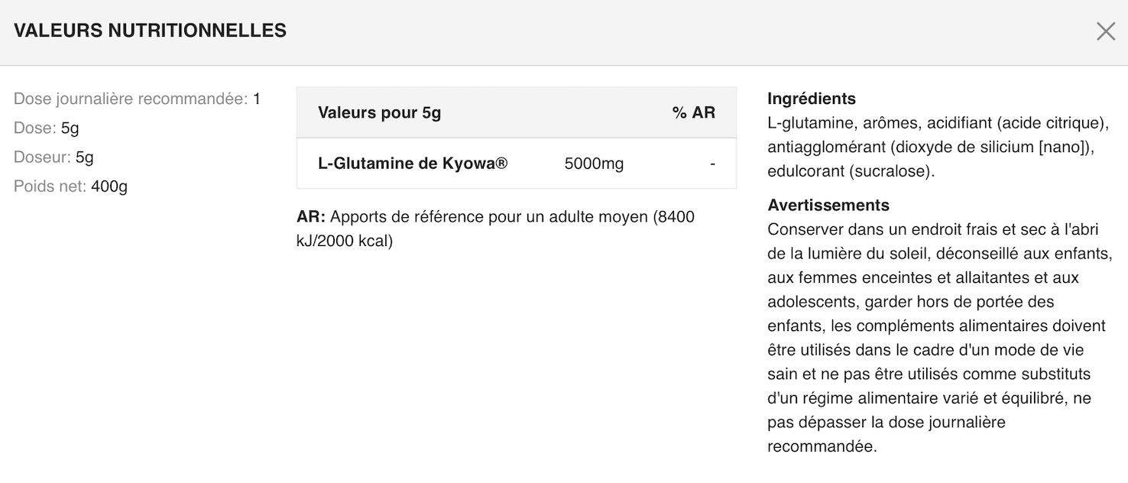The image size is (1128, 483).
Task: Click the bold AR: footnote label
Action: (311, 217)
